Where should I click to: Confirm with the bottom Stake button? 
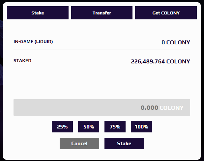(124, 143)
